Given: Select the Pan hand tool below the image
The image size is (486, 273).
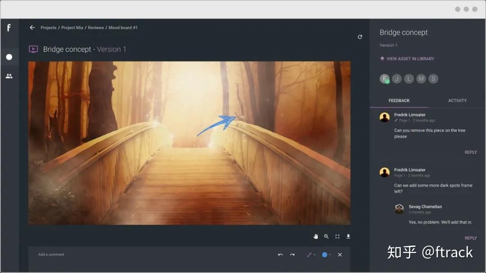Looking at the screenshot, I should point(316,236).
